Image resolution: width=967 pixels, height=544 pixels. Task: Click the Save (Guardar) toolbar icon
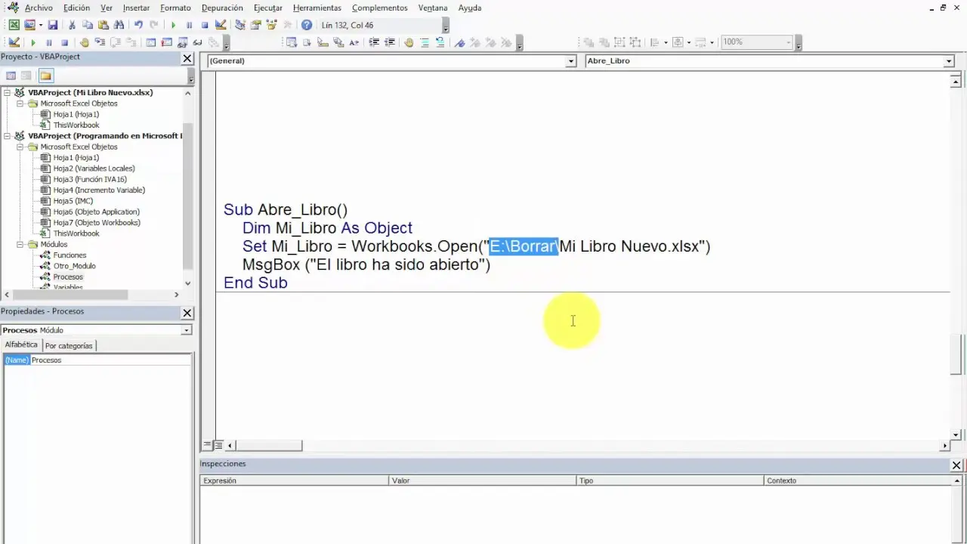(53, 25)
